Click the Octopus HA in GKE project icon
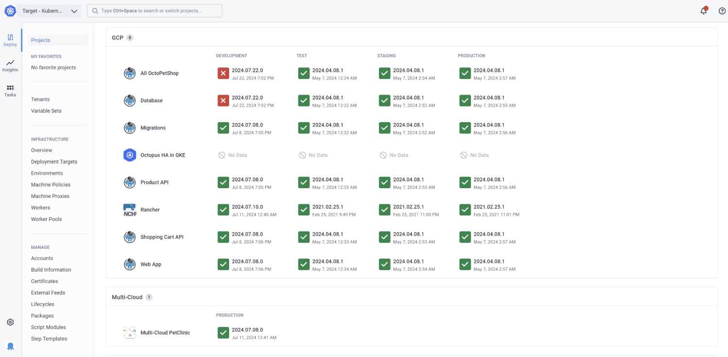 [x=129, y=155]
